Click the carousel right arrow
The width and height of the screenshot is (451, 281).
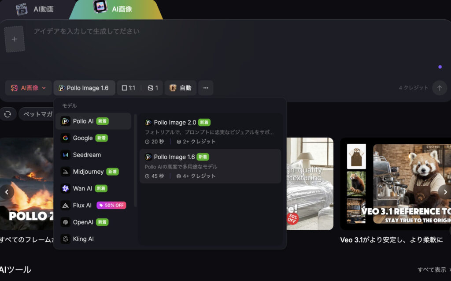(445, 192)
